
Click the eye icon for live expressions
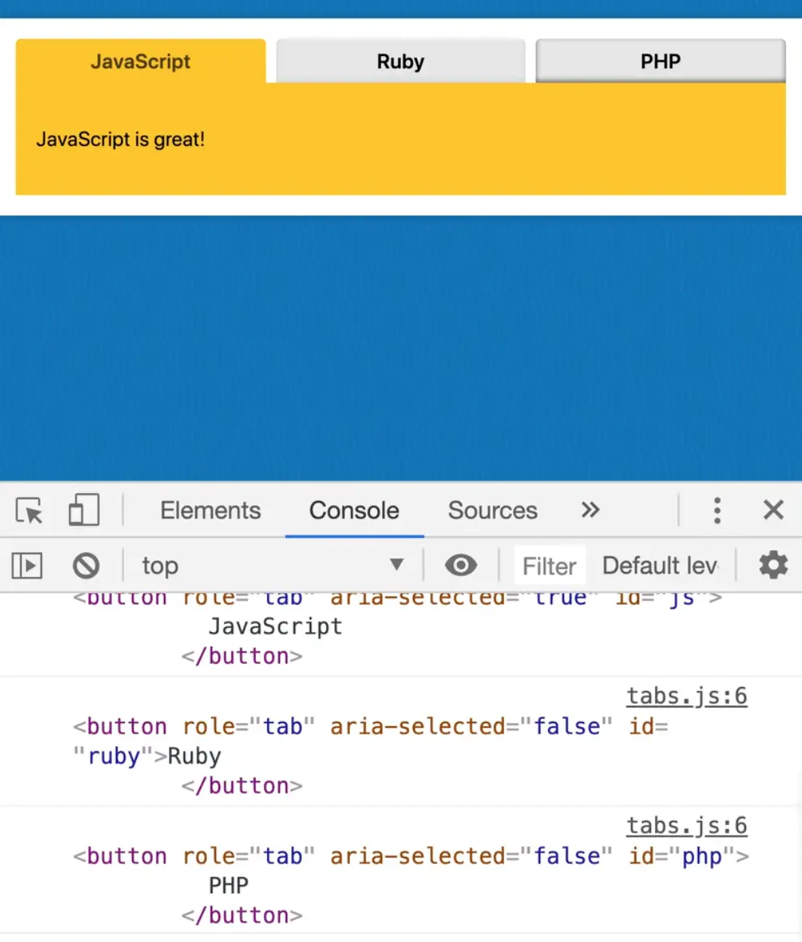(461, 566)
